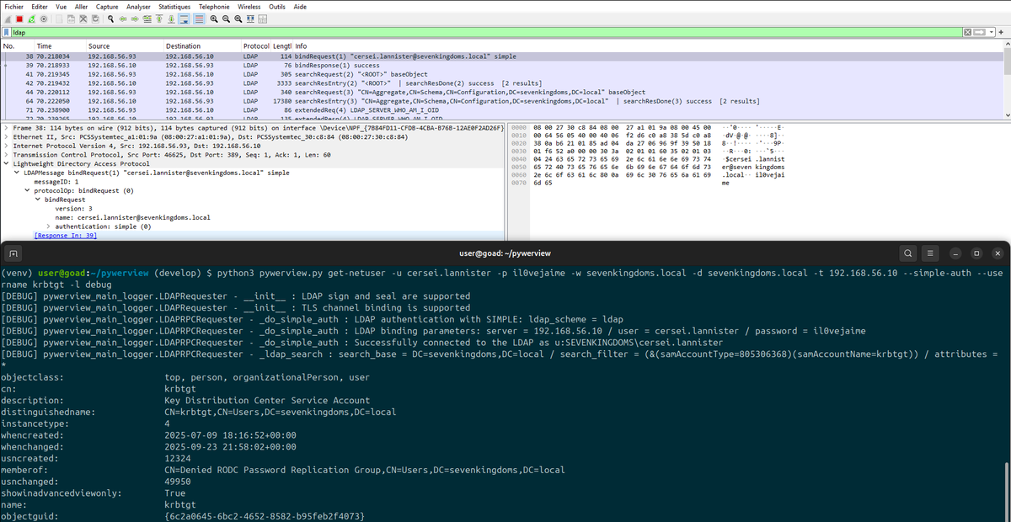
Task: Open the Aide menu
Action: [300, 6]
